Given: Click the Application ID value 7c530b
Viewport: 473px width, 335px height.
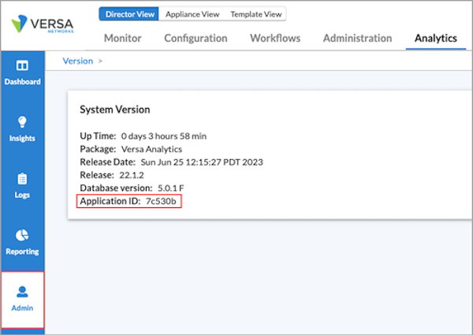Looking at the screenshot, I should tap(163, 202).
